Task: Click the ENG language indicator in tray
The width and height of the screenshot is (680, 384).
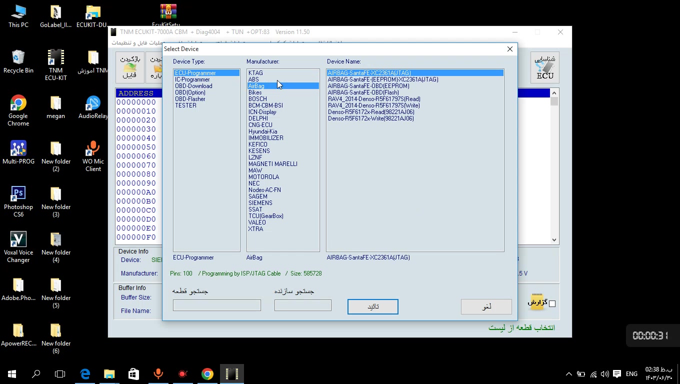Action: click(631, 374)
